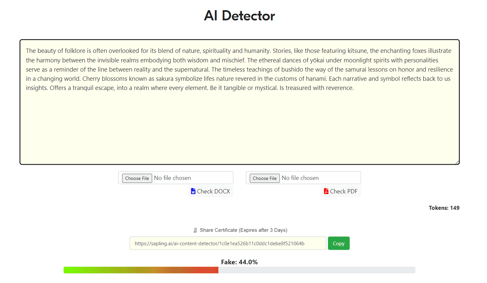Click Check PDF button
Image resolution: width=487 pixels, height=283 pixels.
pos(341,191)
